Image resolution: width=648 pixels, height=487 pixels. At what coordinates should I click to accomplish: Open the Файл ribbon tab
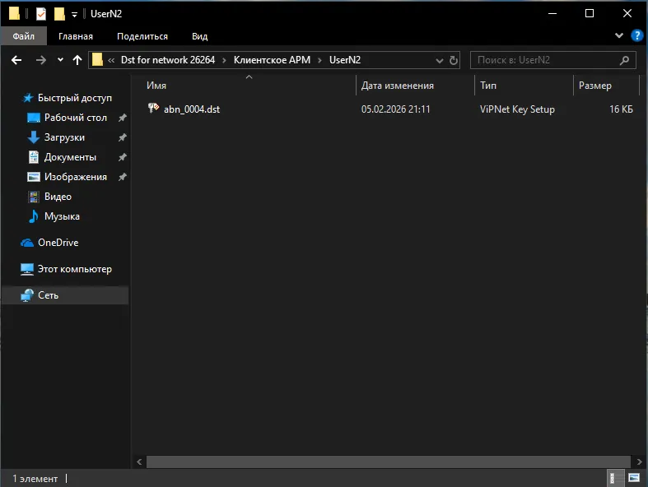[24, 36]
